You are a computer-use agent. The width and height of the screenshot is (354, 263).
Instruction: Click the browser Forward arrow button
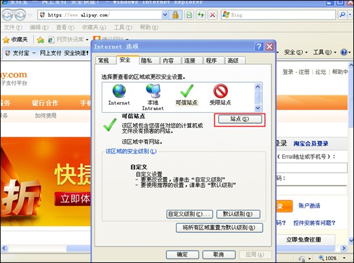[x=20, y=15]
